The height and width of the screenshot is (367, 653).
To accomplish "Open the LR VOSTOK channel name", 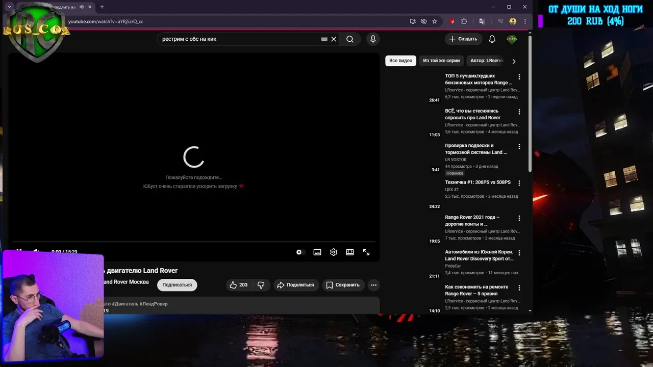I will pos(456,160).
